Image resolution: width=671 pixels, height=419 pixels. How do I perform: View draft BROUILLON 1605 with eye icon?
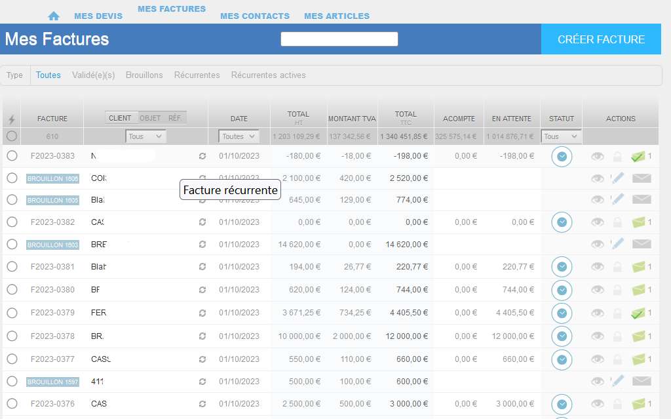pos(598,199)
